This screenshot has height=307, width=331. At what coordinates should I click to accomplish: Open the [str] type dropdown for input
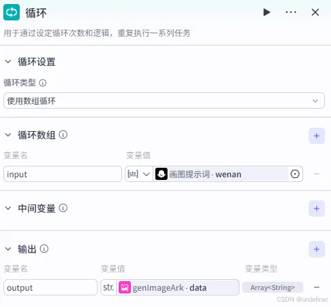pos(139,174)
